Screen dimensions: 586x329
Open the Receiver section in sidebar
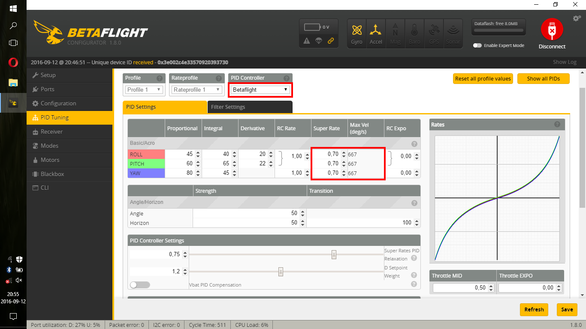[x=51, y=132]
